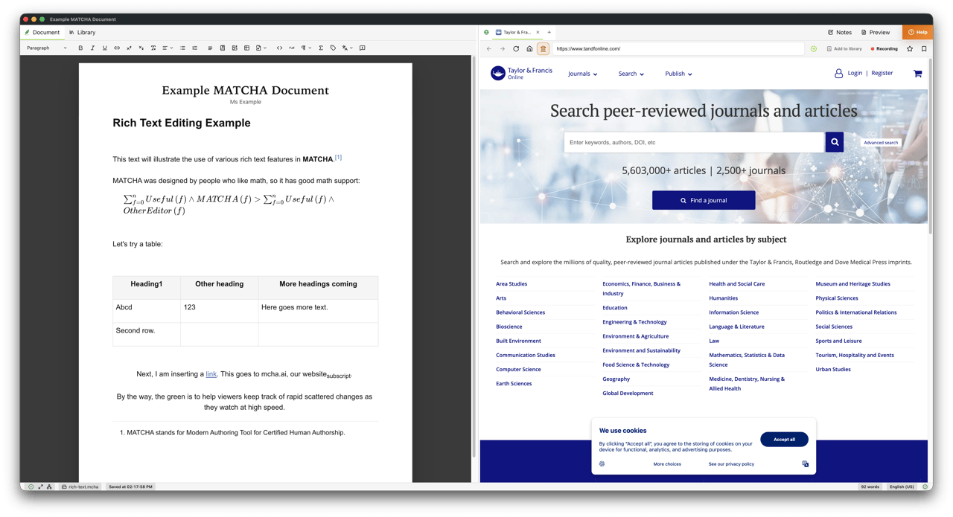The height and width of the screenshot is (517, 953).
Task: Click the footnote [1] reference in document
Action: click(338, 157)
